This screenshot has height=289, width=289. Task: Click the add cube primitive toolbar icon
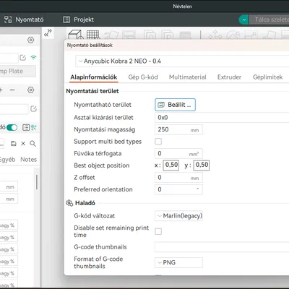click(76, 35)
